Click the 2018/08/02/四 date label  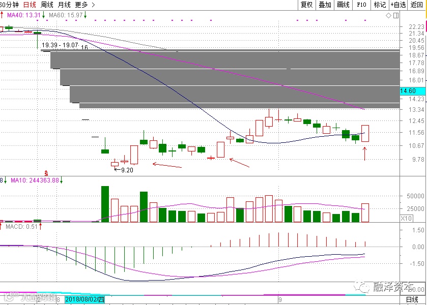(x=84, y=299)
